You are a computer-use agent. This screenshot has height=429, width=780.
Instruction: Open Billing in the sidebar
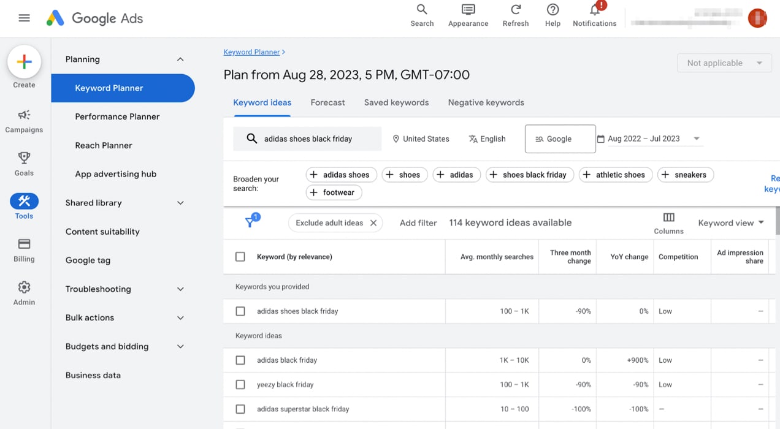point(24,250)
